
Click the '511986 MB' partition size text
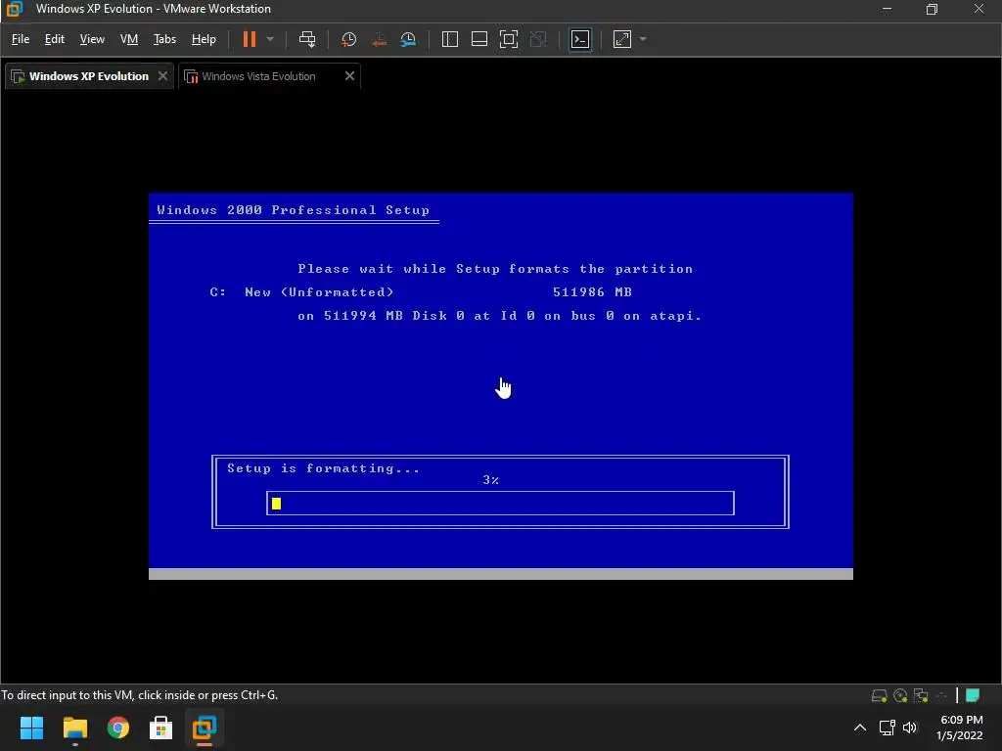point(592,291)
